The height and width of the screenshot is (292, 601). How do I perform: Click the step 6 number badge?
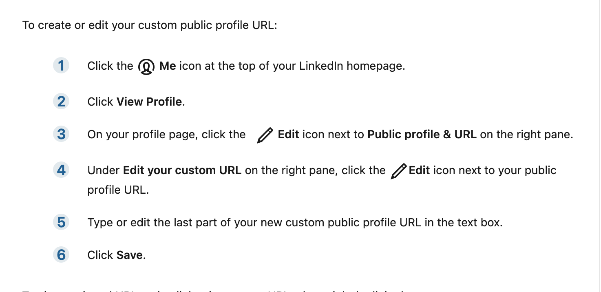61,255
